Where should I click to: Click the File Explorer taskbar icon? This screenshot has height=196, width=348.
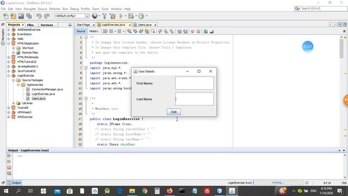(x=132, y=191)
